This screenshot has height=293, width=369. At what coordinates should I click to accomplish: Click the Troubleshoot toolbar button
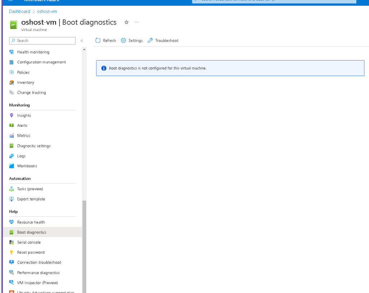[x=163, y=40]
